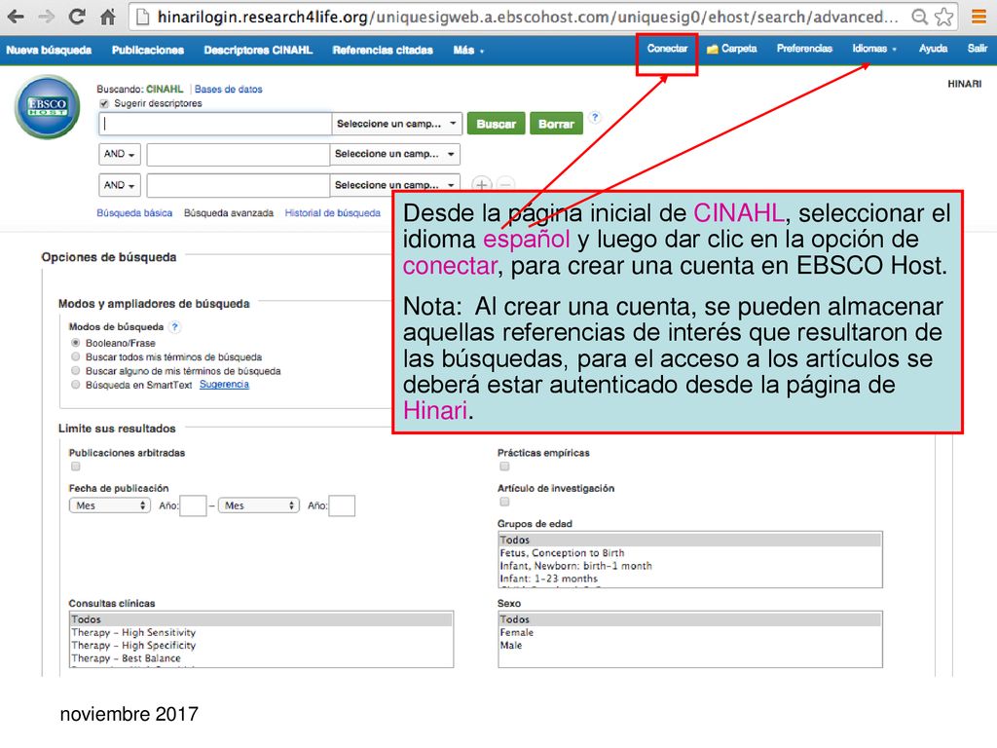Select Female in Sexo list
The image size is (997, 748).
click(x=690, y=632)
